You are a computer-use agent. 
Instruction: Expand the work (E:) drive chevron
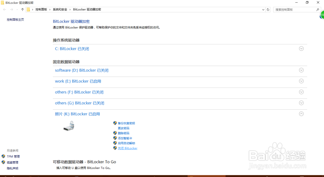coord(301,81)
